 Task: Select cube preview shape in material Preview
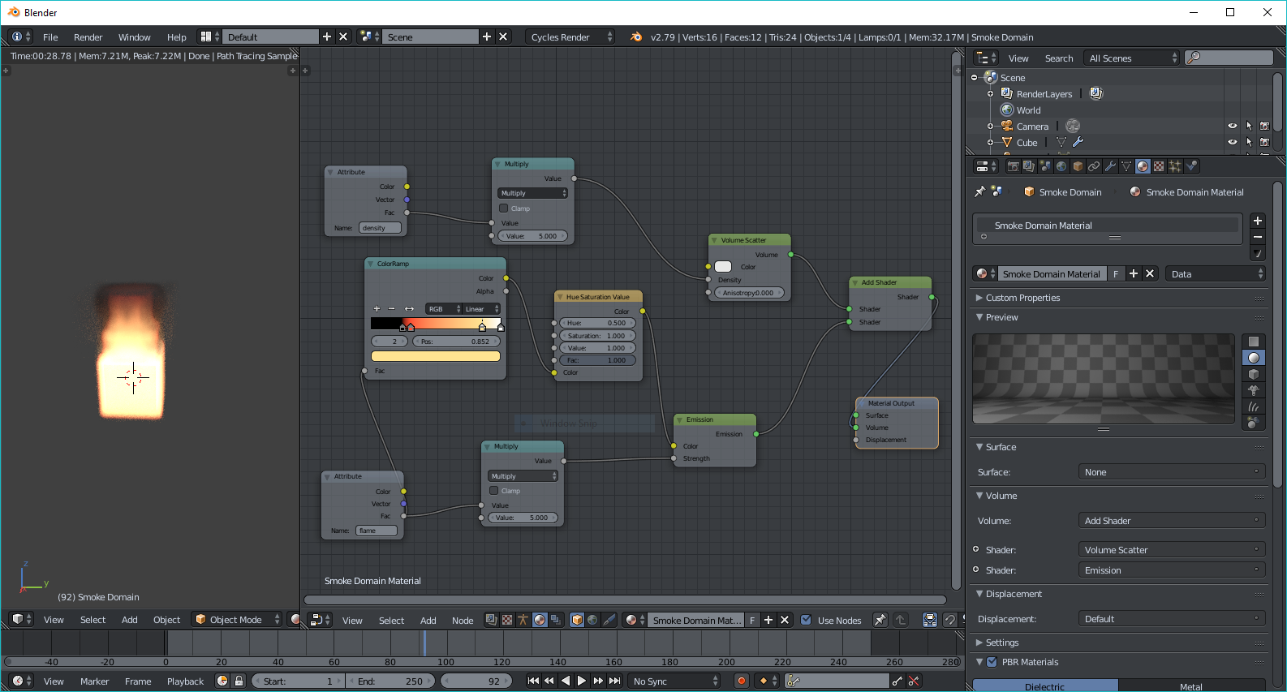tap(1254, 374)
